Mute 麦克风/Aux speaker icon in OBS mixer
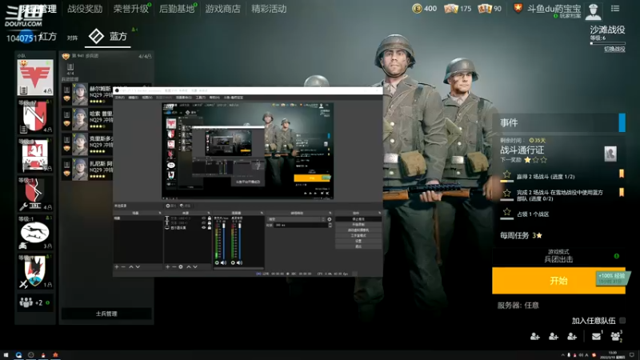The height and width of the screenshot is (360, 640). pyautogui.click(x=223, y=263)
